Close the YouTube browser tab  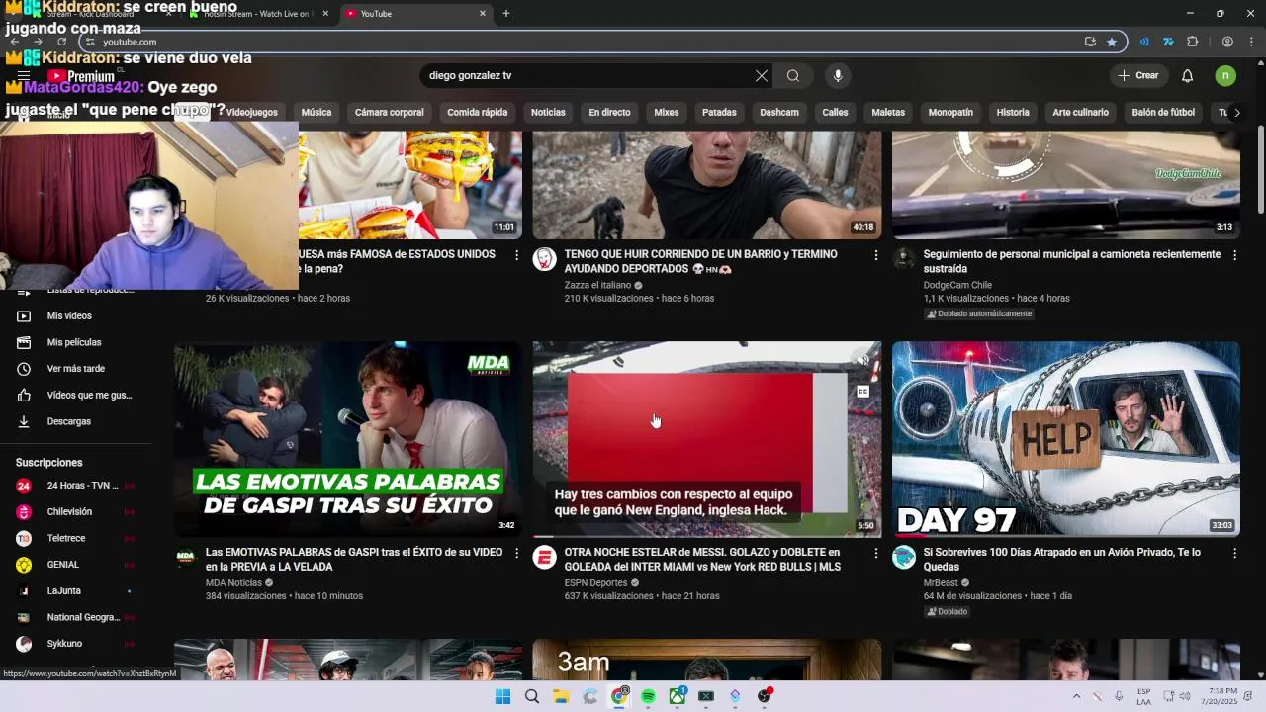(x=483, y=14)
